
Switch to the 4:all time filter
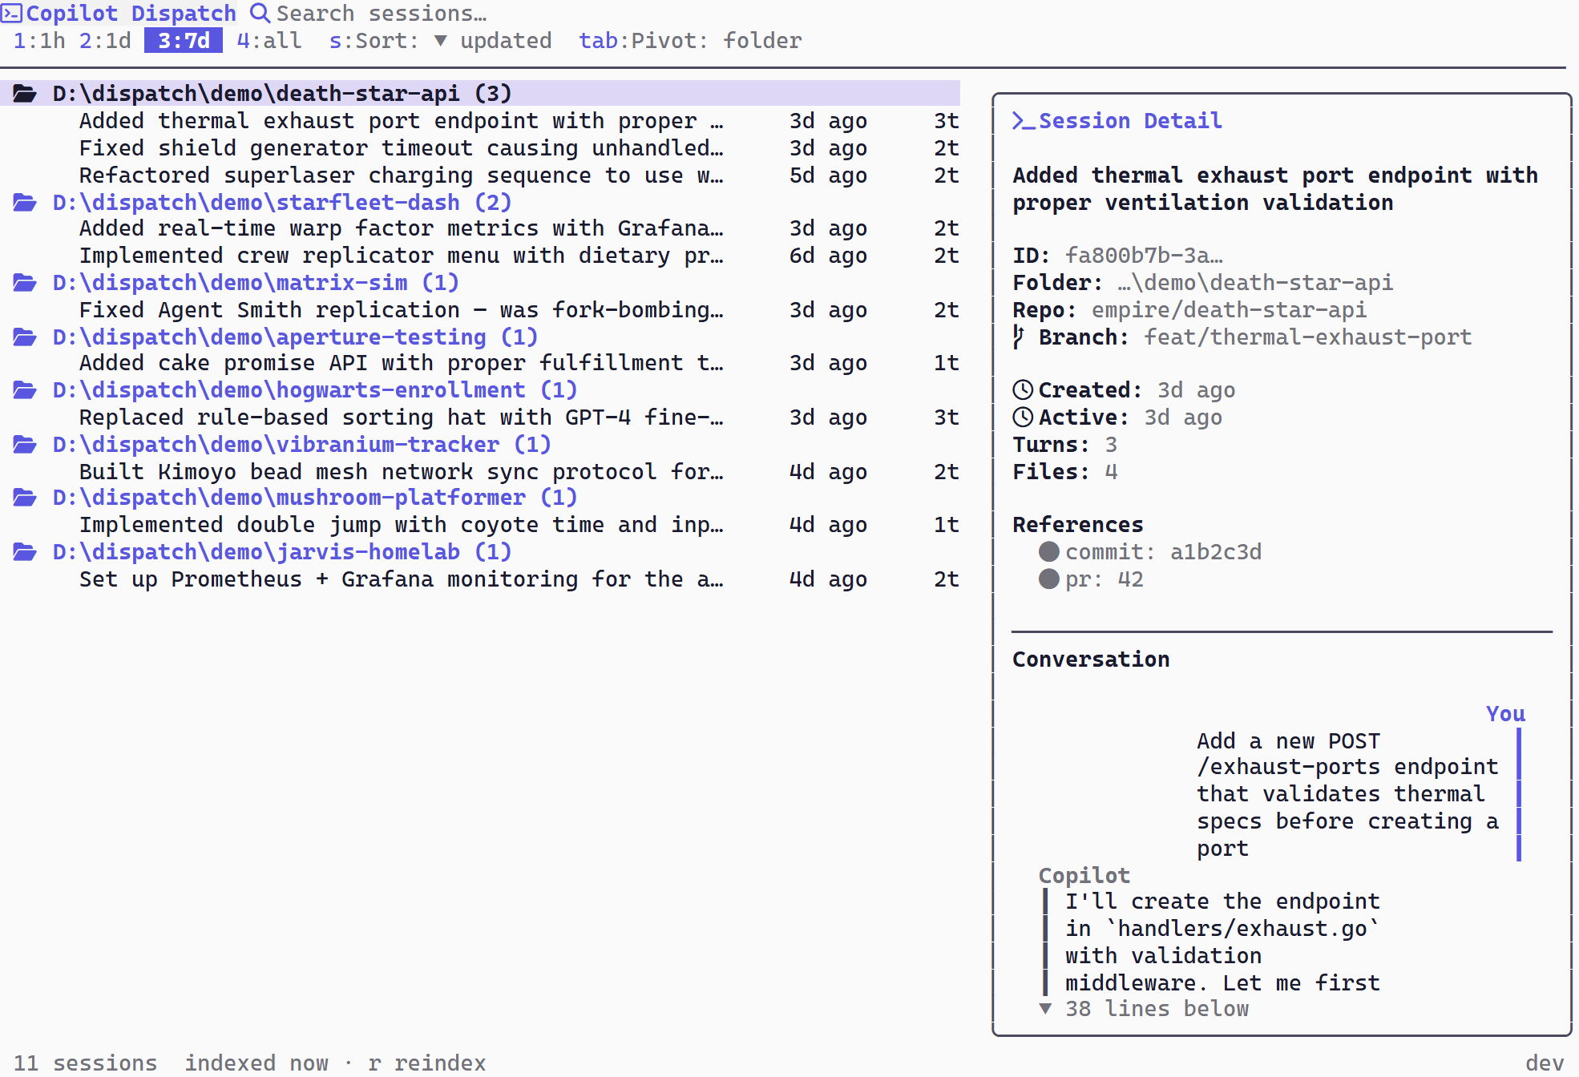(269, 41)
